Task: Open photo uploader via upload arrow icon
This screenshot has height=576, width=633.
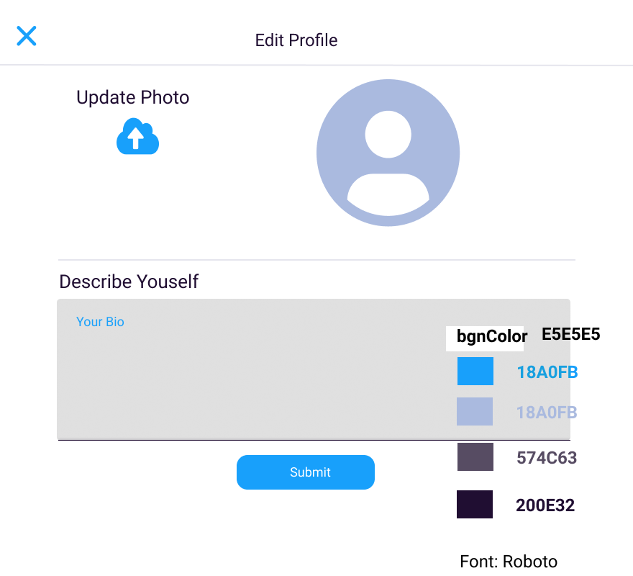Action: pos(137,135)
